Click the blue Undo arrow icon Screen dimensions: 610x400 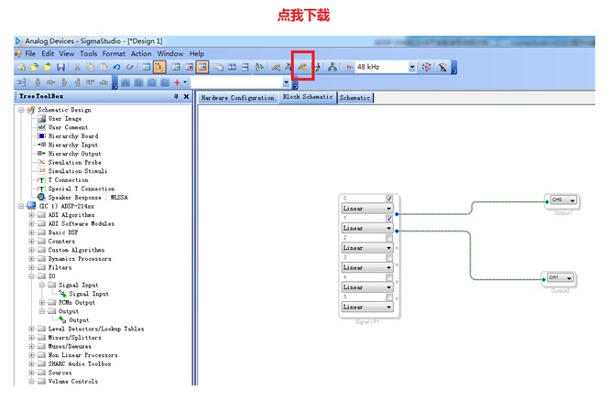[x=116, y=67]
